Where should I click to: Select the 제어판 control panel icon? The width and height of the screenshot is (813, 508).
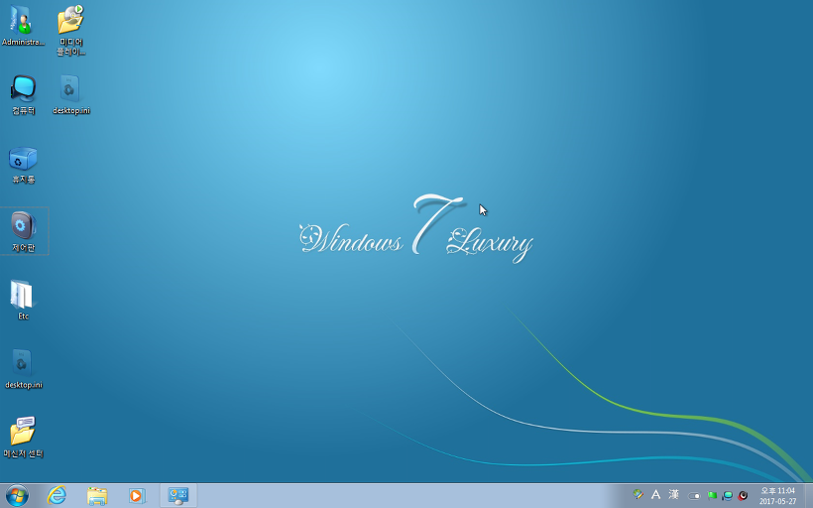(x=24, y=231)
